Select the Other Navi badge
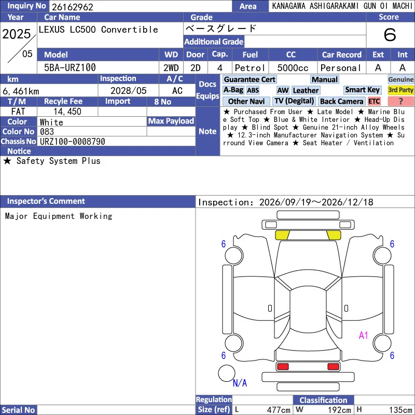 tap(246, 101)
